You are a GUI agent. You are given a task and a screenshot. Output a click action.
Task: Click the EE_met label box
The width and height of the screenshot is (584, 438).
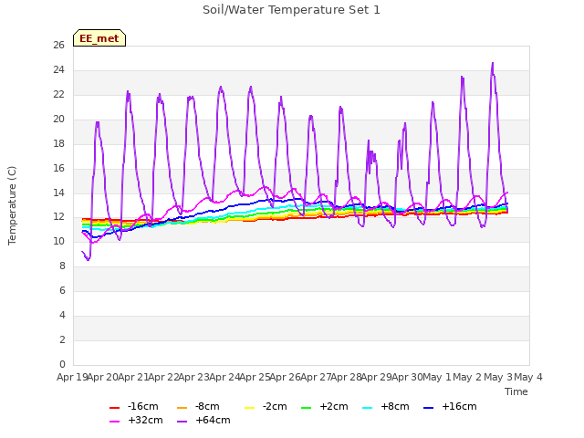point(99,38)
